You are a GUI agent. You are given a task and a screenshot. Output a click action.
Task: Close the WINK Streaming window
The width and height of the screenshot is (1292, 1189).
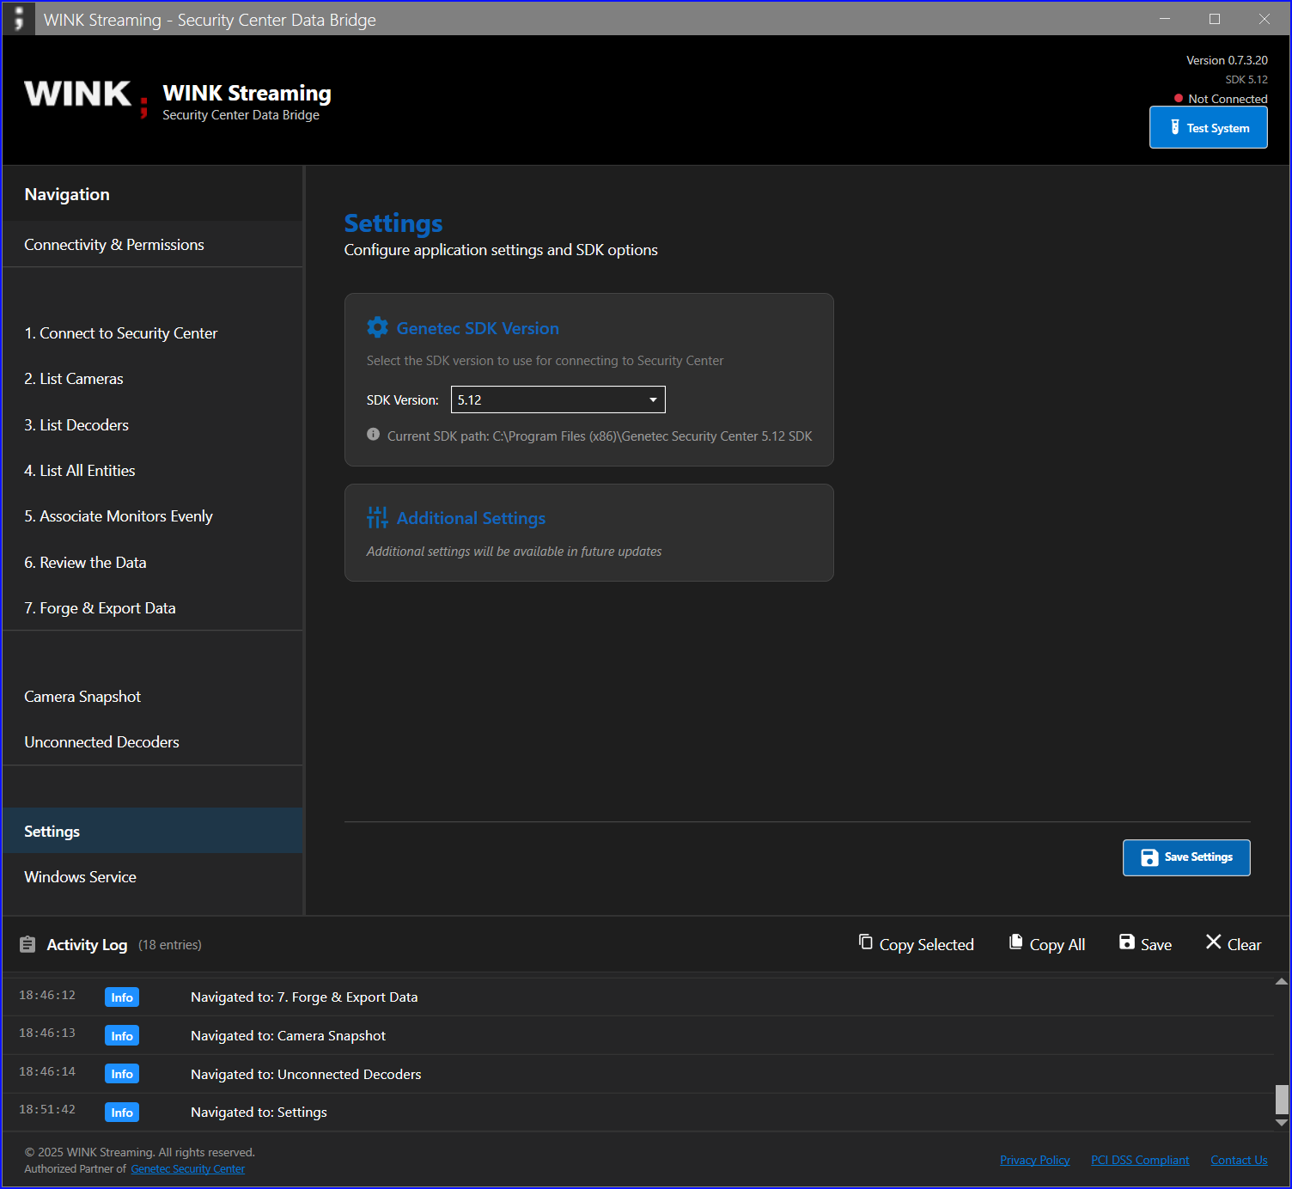tap(1265, 19)
